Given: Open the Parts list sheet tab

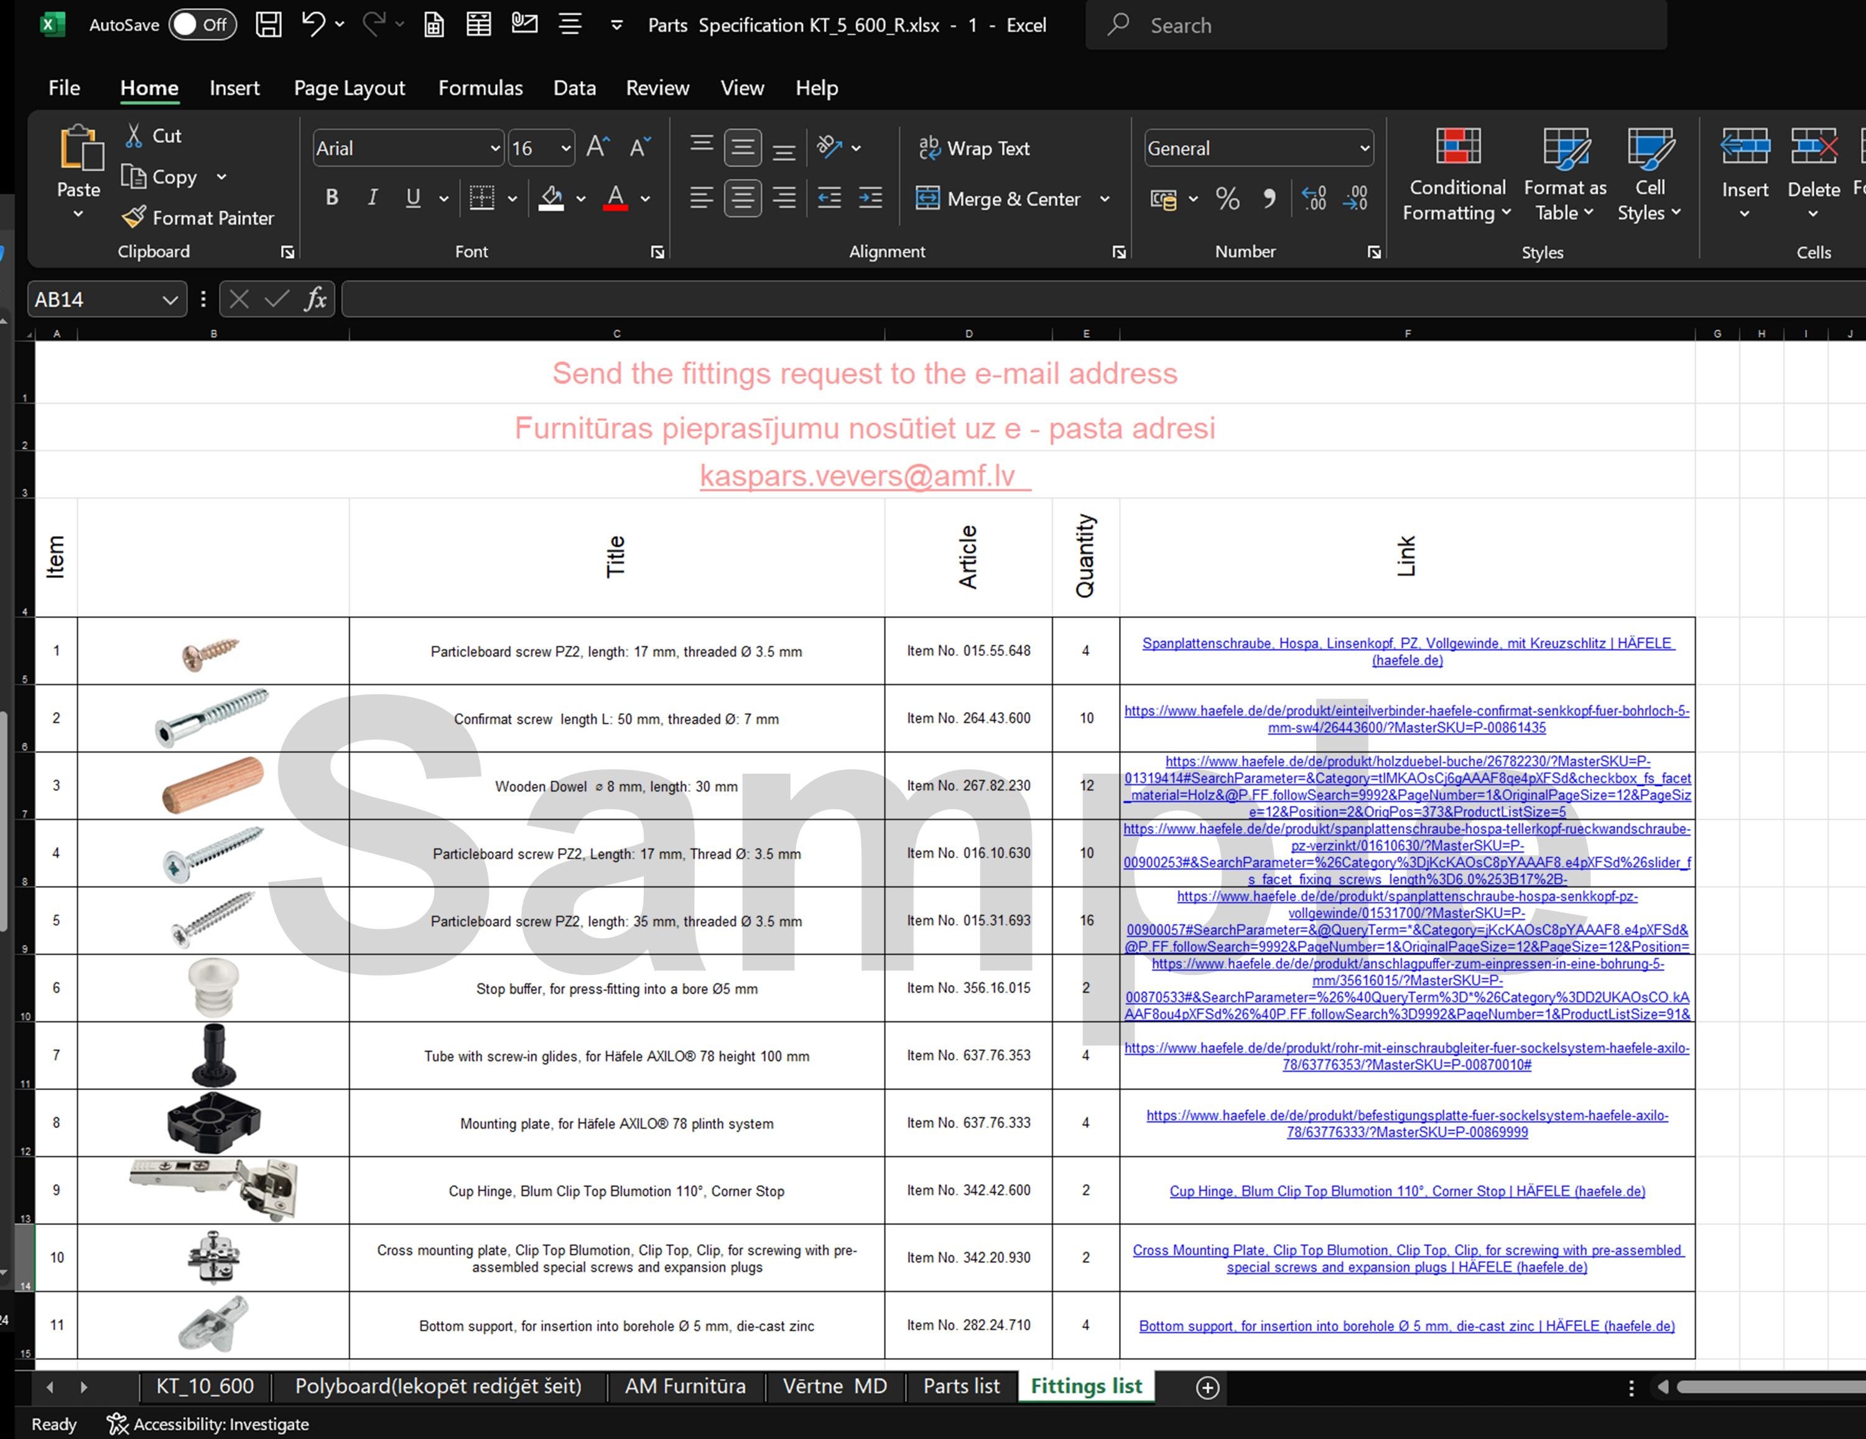Looking at the screenshot, I should tap(961, 1386).
